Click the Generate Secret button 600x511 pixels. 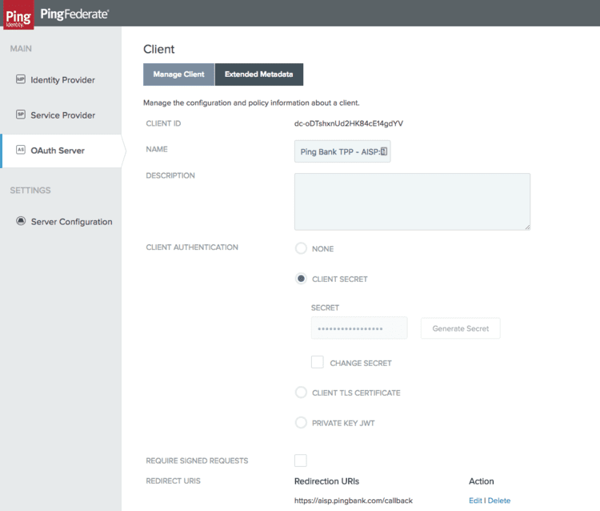(x=460, y=328)
